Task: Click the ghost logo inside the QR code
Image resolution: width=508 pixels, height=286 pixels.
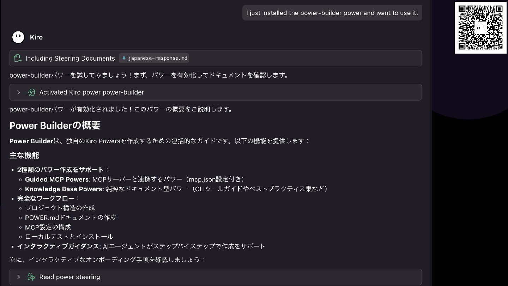Action: click(x=480, y=28)
